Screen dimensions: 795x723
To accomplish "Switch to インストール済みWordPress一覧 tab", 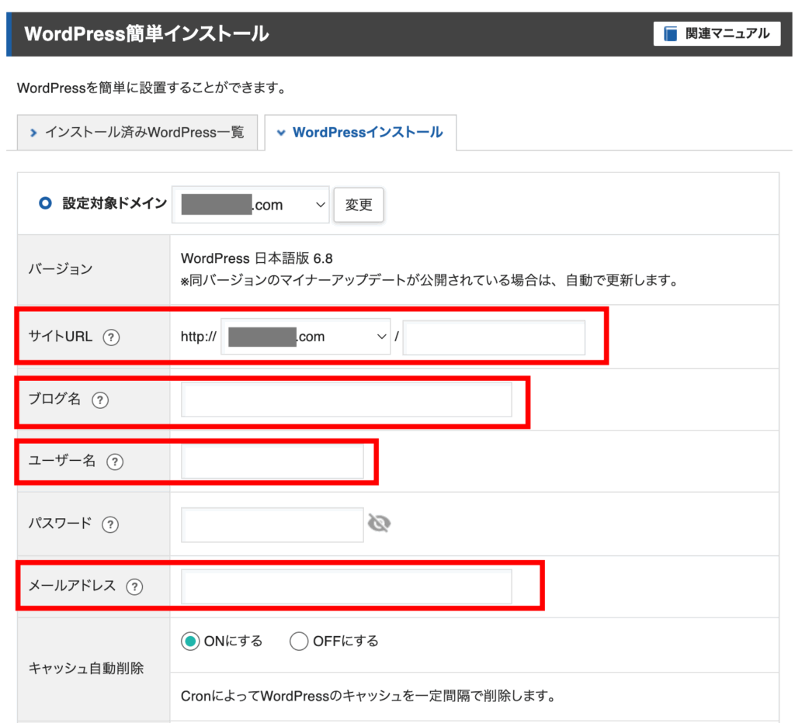I will pos(137,133).
